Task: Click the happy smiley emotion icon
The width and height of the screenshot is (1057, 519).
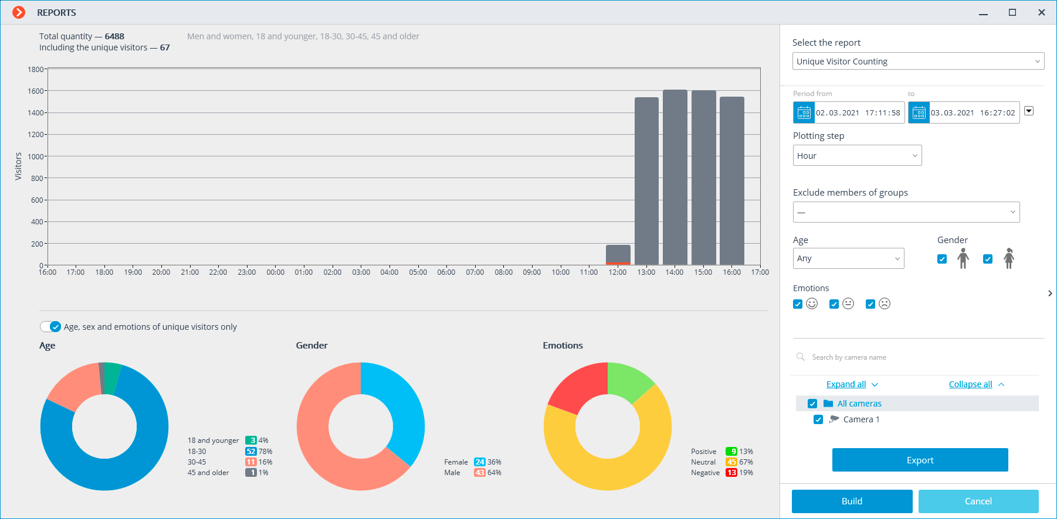Action: point(812,303)
